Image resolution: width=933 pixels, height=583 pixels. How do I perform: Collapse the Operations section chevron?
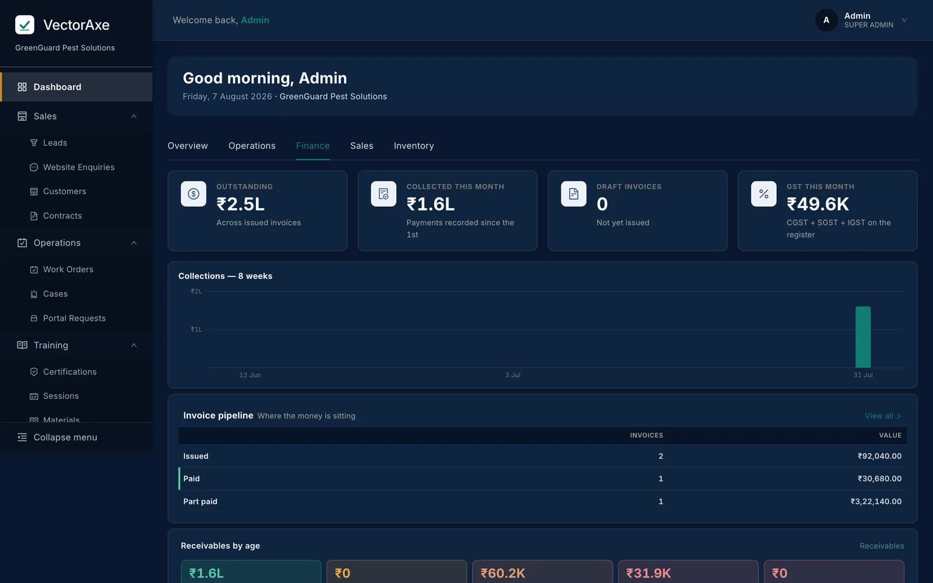click(134, 243)
